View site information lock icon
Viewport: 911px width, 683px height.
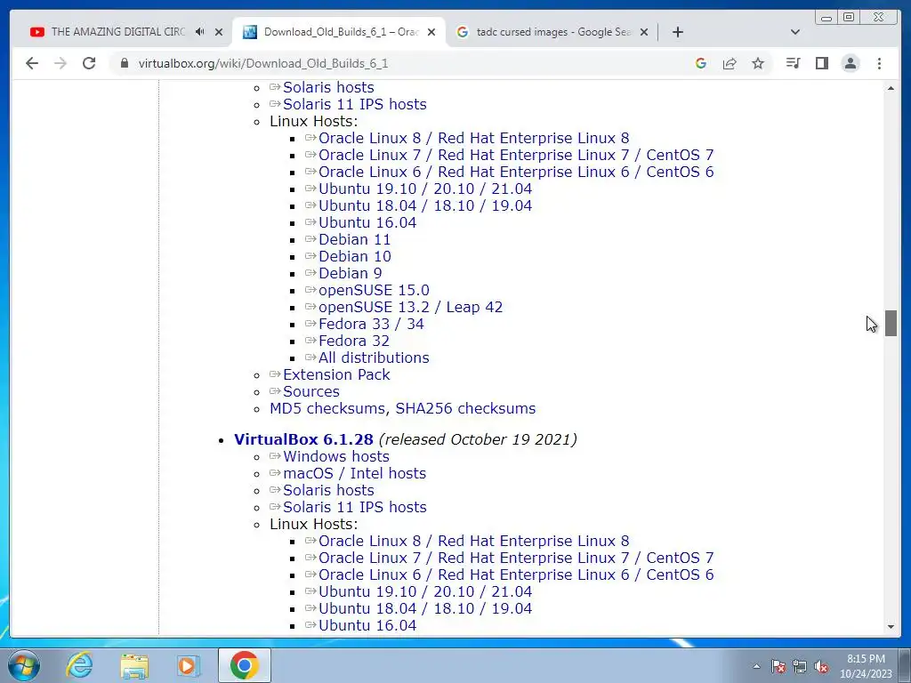tap(125, 63)
